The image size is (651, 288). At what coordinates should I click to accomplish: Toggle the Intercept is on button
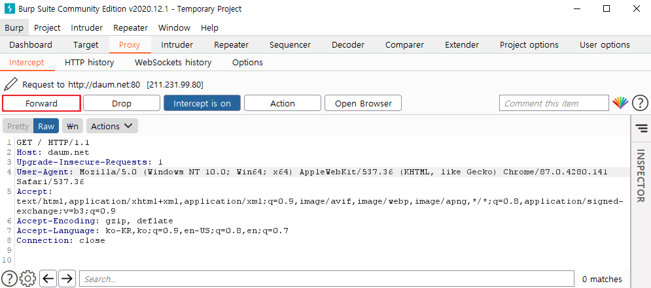[x=202, y=103]
